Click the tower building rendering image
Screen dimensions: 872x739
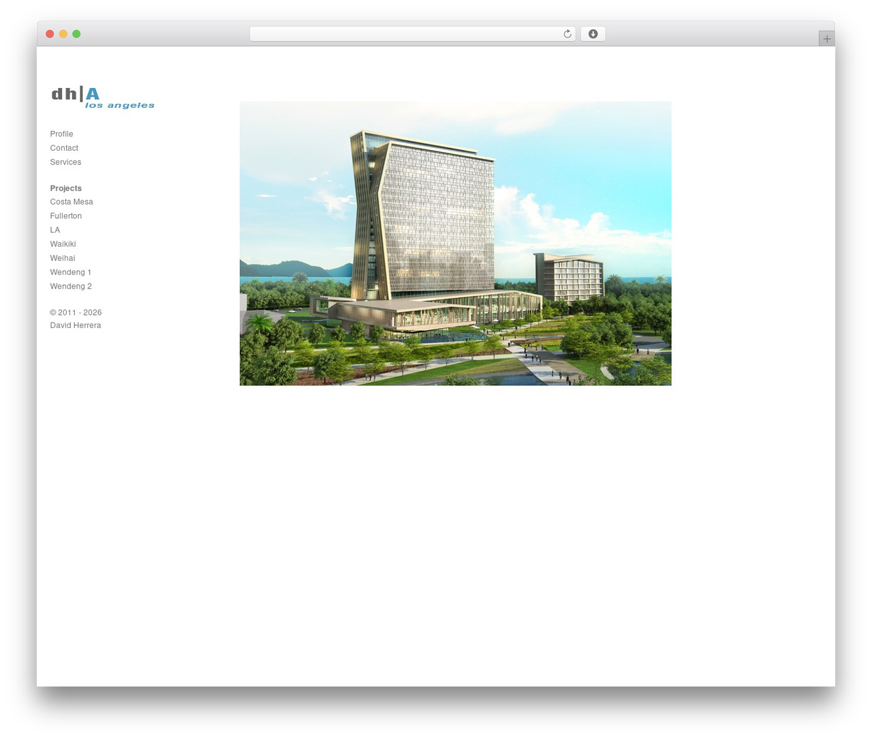click(x=455, y=243)
